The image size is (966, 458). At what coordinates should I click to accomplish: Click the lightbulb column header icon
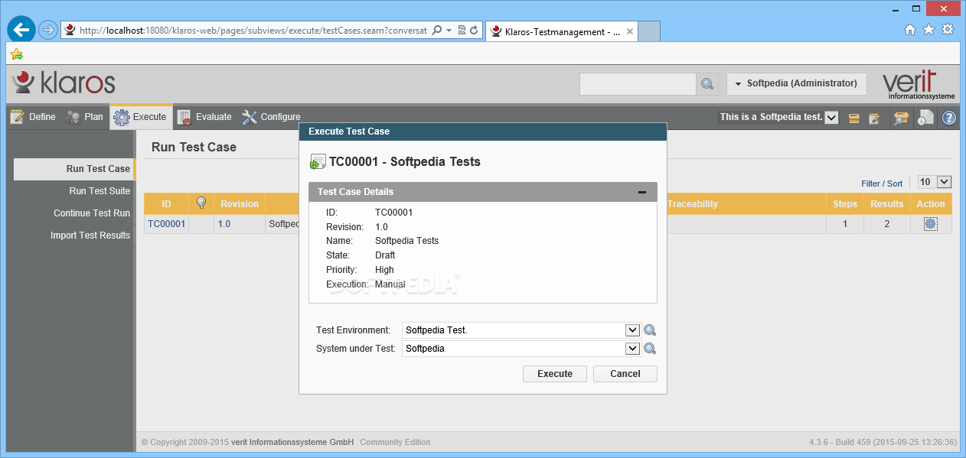pos(201,203)
